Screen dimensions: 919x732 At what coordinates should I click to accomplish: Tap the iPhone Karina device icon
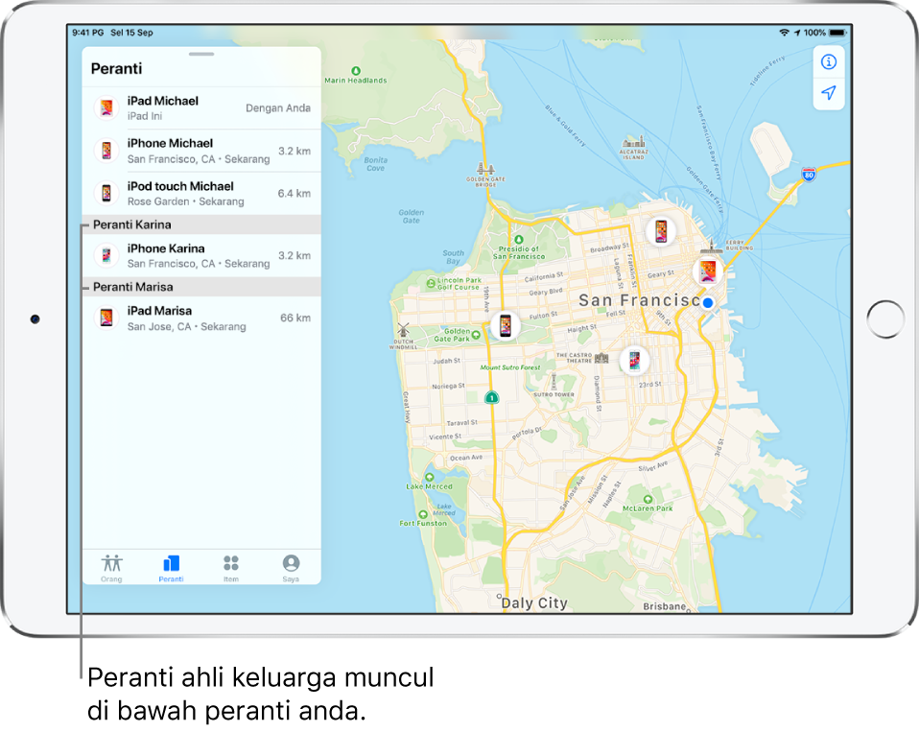click(x=106, y=255)
